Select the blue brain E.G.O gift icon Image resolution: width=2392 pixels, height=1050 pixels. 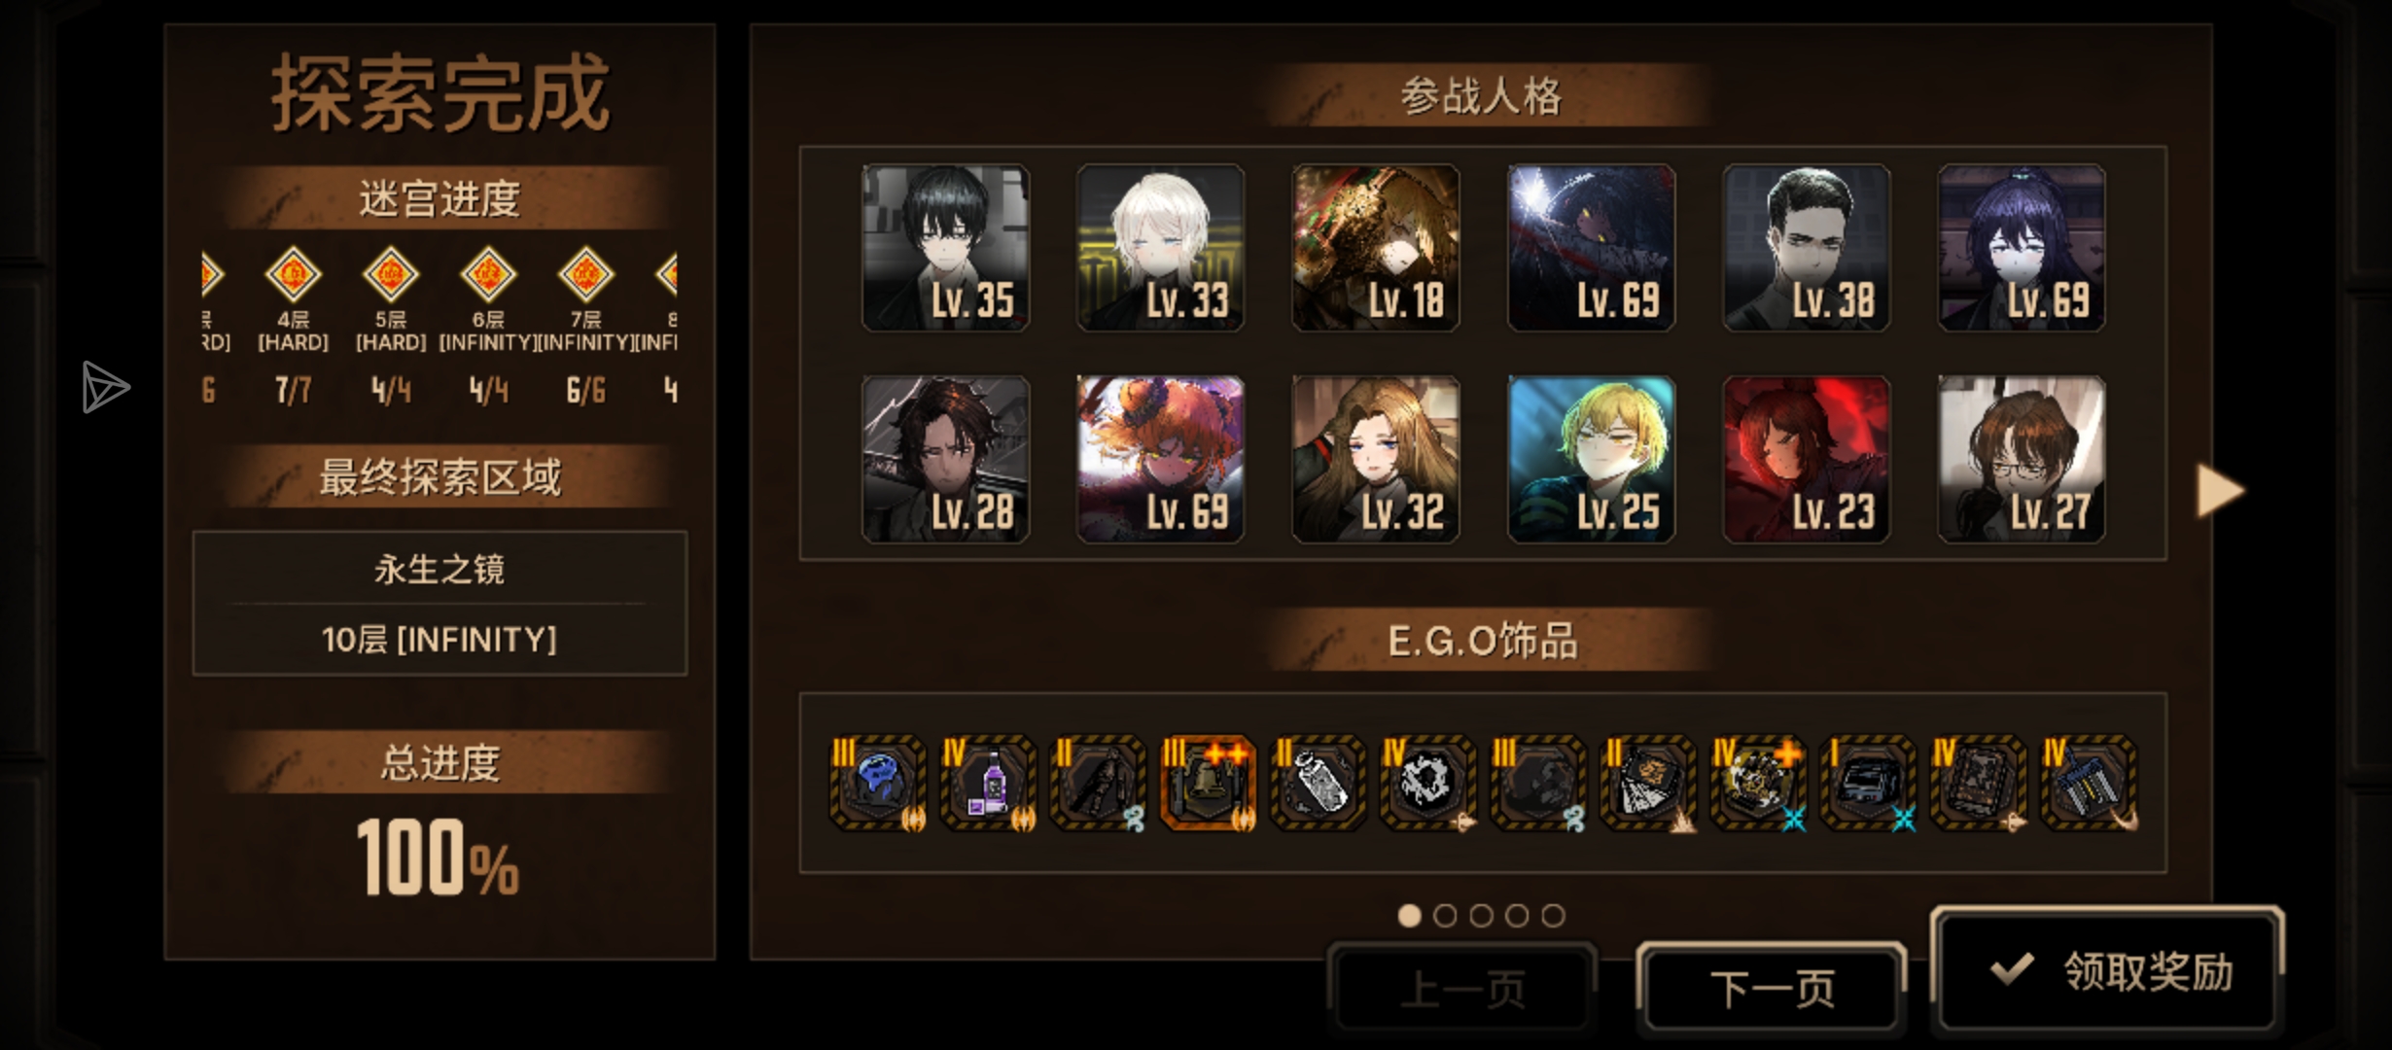[x=878, y=783]
